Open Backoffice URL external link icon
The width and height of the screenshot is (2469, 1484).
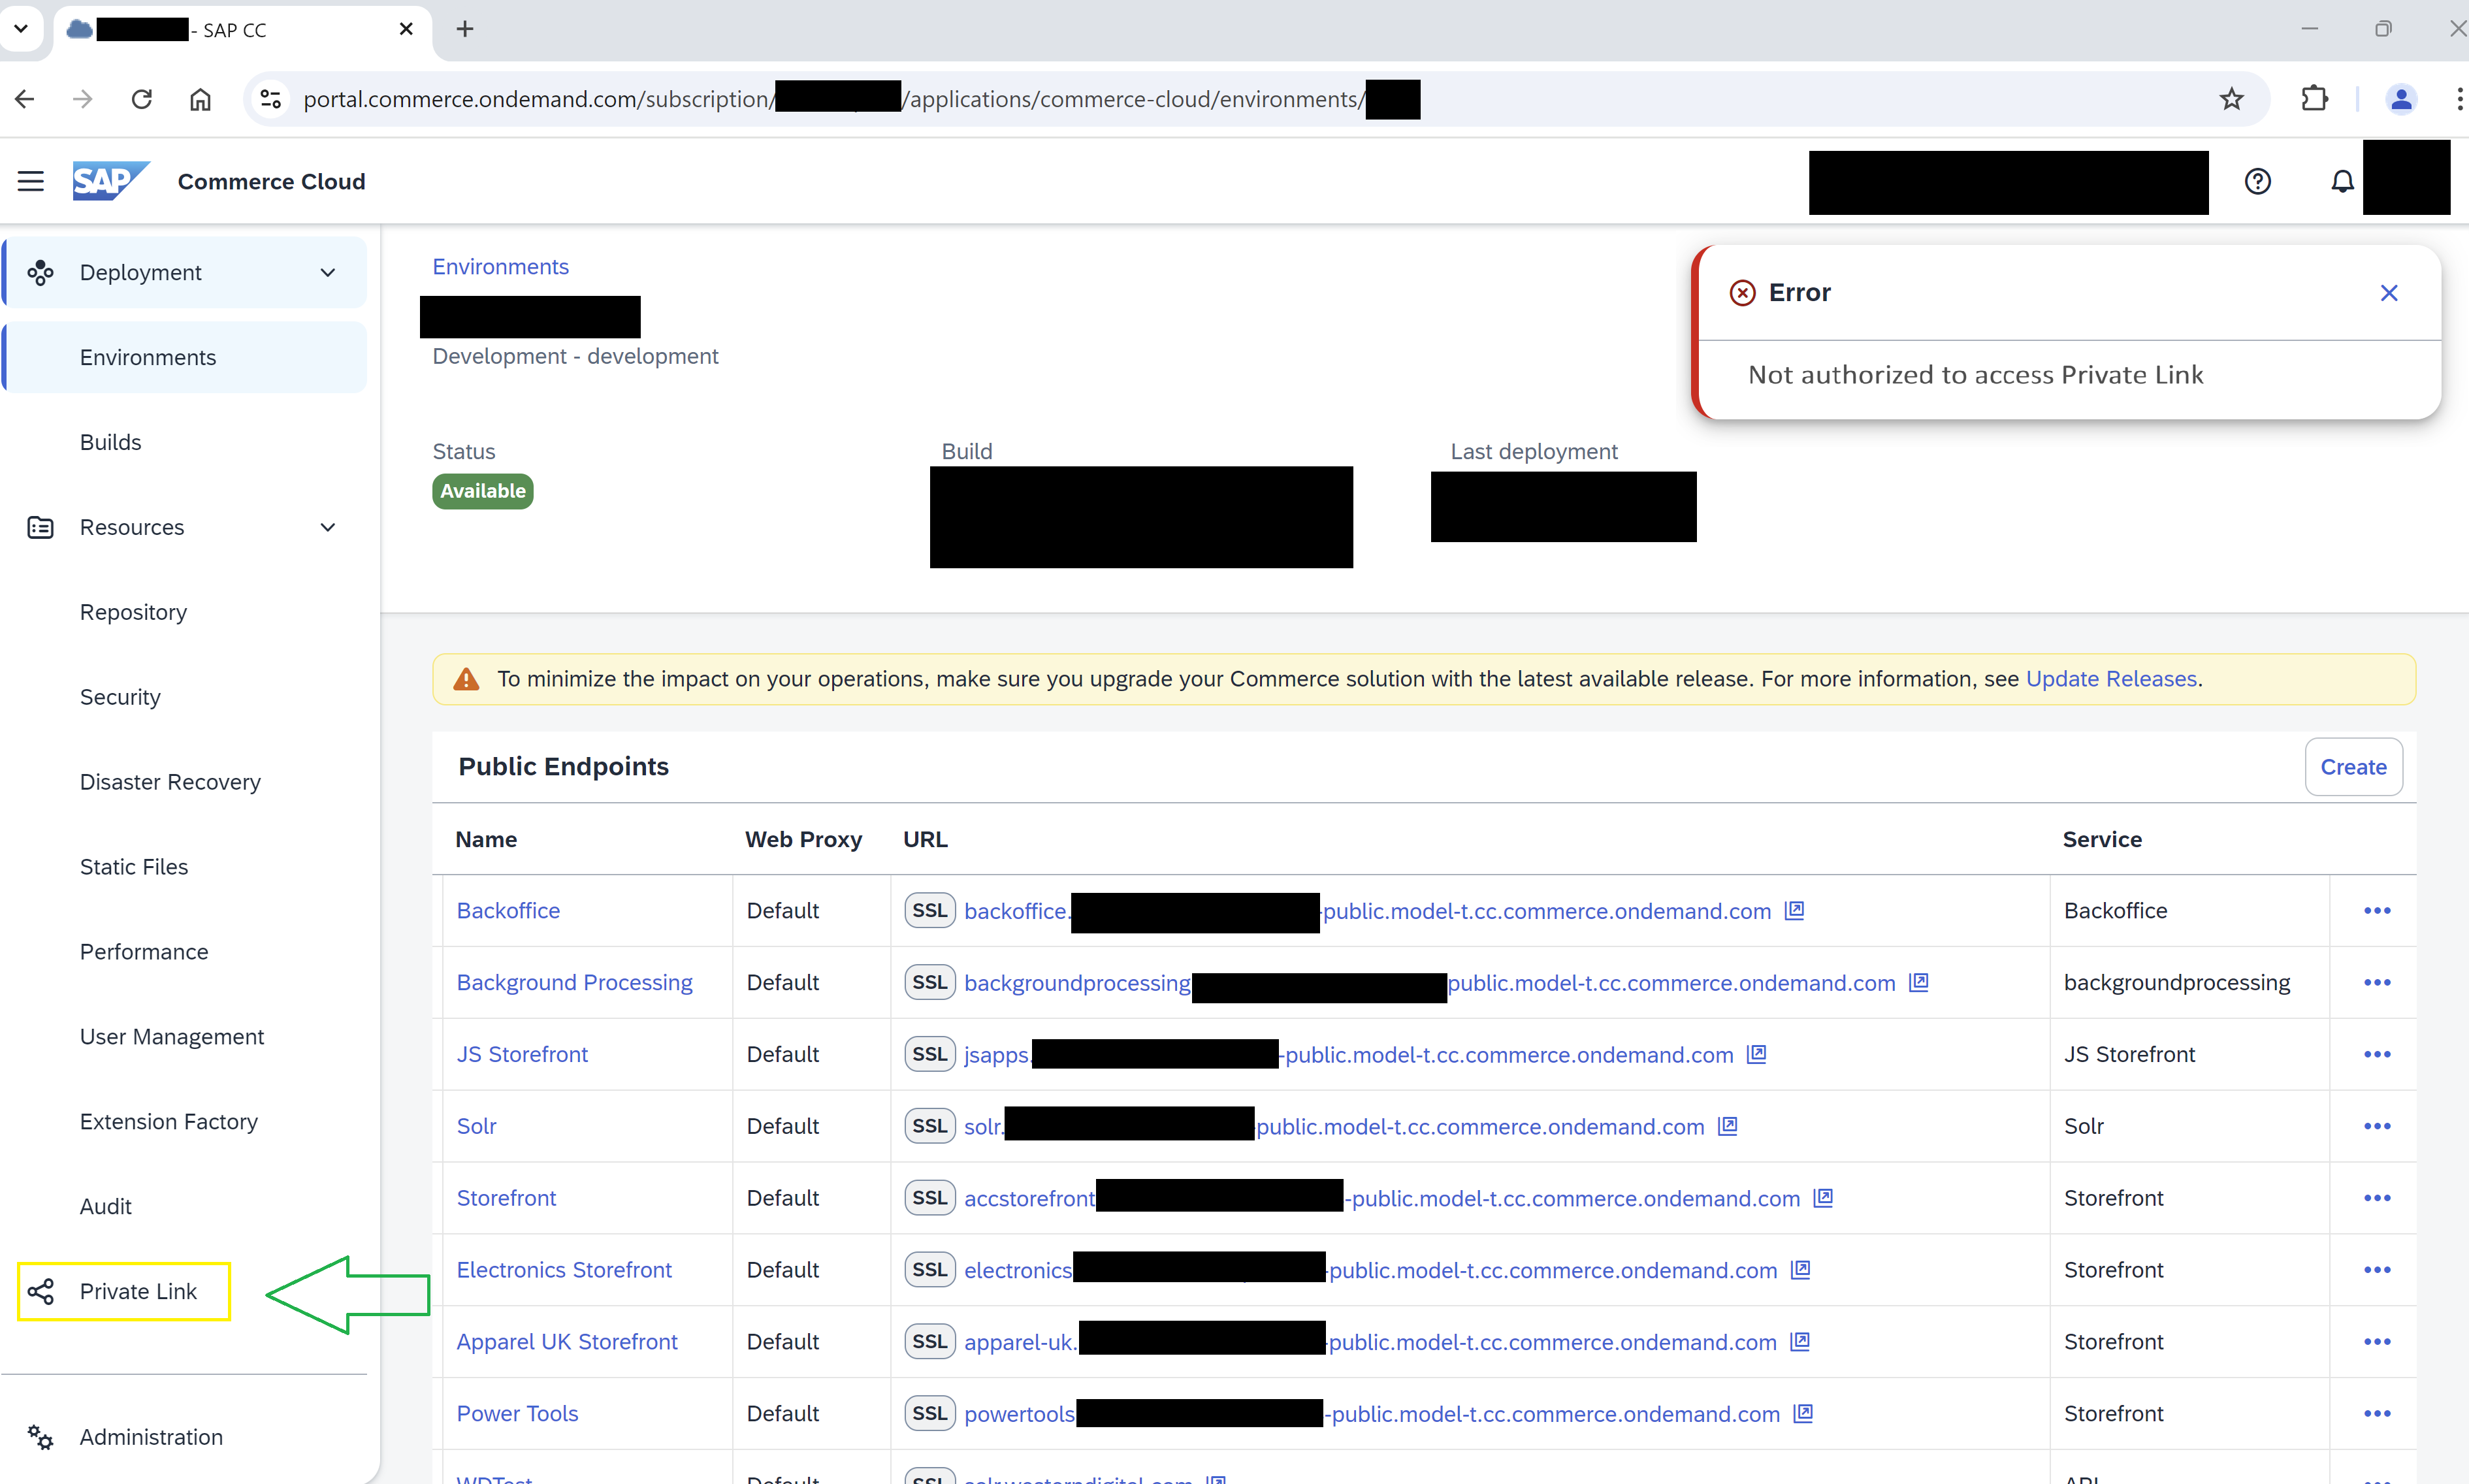tap(1794, 910)
